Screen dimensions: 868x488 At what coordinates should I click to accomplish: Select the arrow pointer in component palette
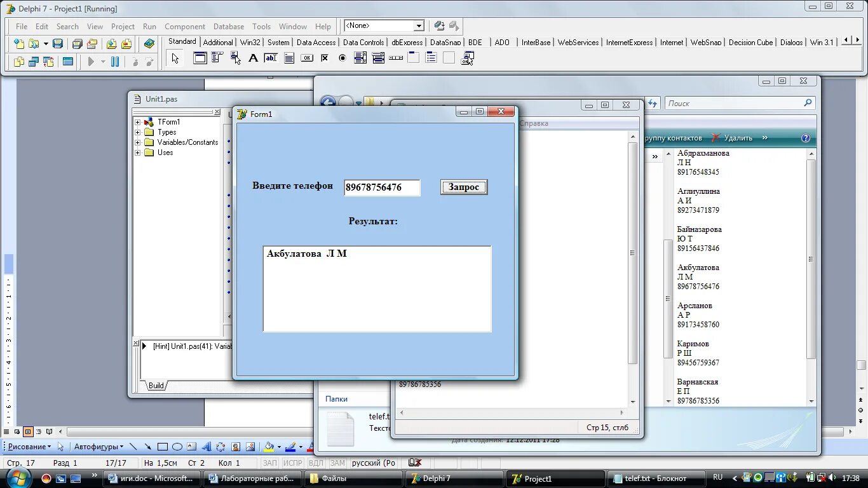click(175, 58)
